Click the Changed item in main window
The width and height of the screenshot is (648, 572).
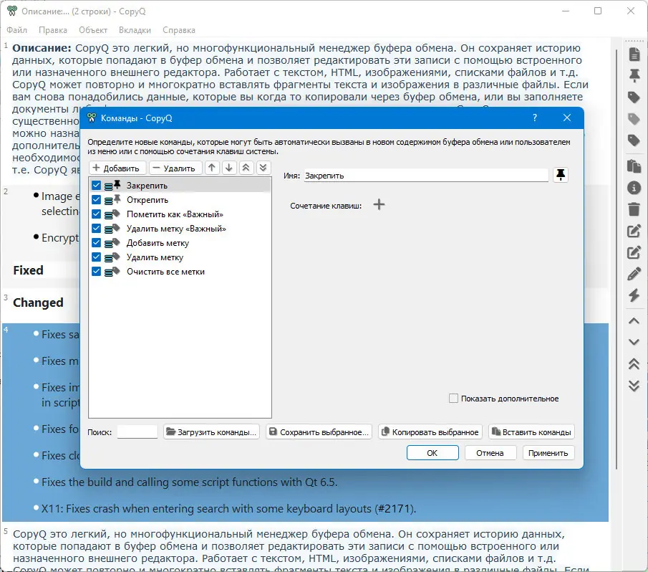pos(38,302)
